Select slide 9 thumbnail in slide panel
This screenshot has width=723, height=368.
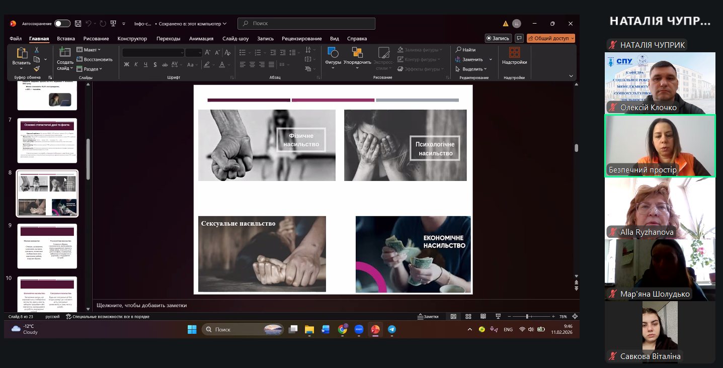pyautogui.click(x=47, y=246)
